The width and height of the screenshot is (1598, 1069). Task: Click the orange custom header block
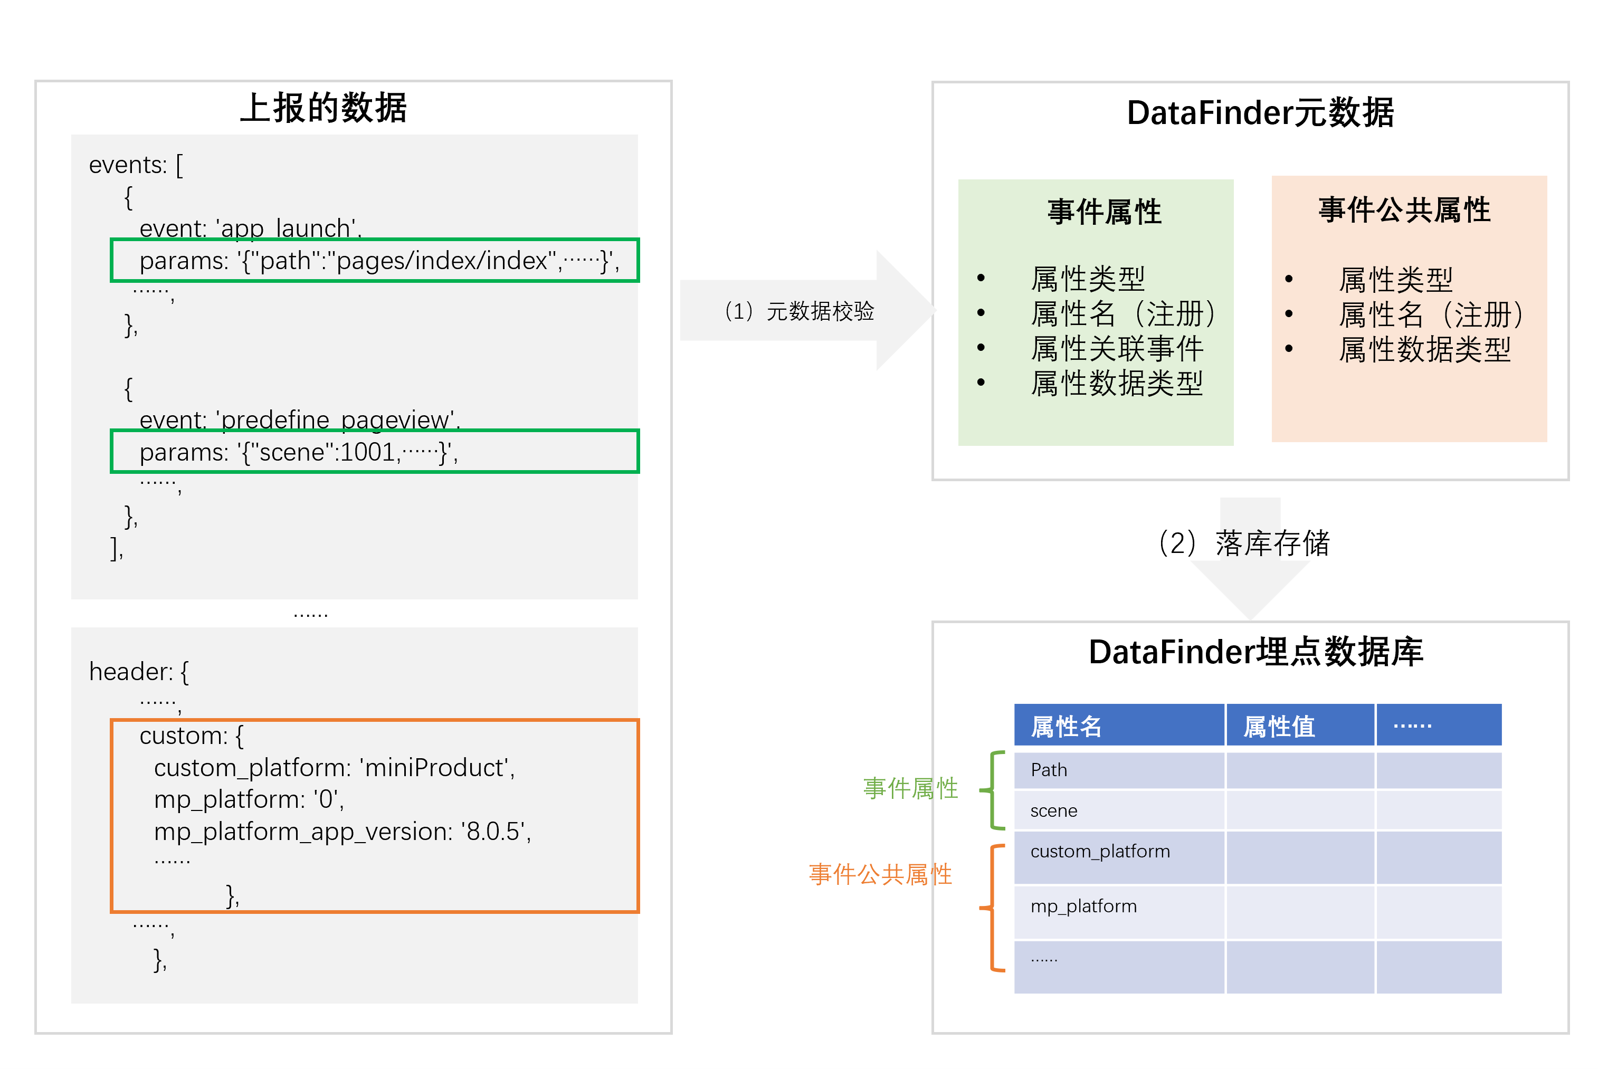(x=374, y=815)
